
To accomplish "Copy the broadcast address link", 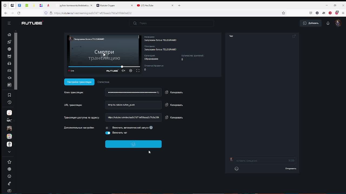I will [174, 117].
